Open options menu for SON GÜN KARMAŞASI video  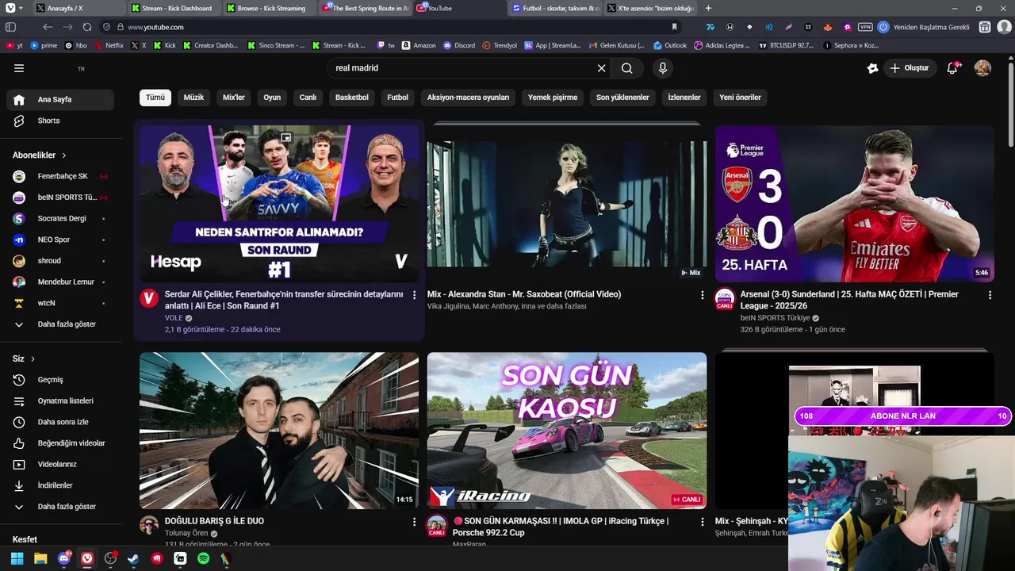pos(702,522)
